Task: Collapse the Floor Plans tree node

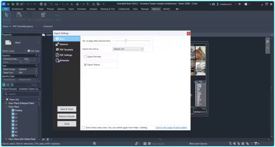Action: [x=6, y=107]
